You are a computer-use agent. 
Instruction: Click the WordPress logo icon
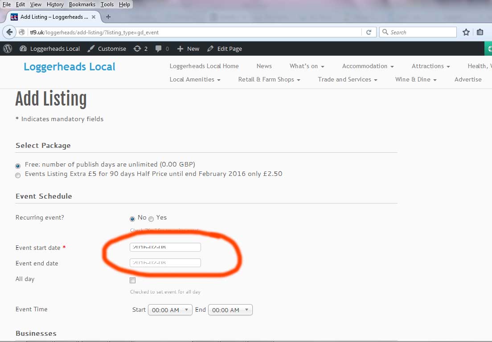pos(7,49)
